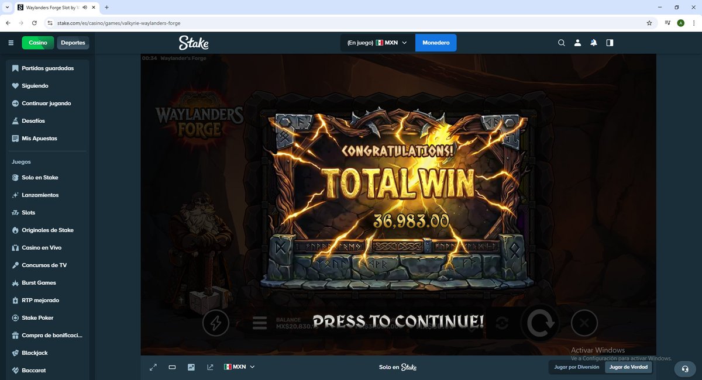This screenshot has height=380, width=702.
Task: Switch to Jugar por Diversión mode
Action: coord(577,367)
